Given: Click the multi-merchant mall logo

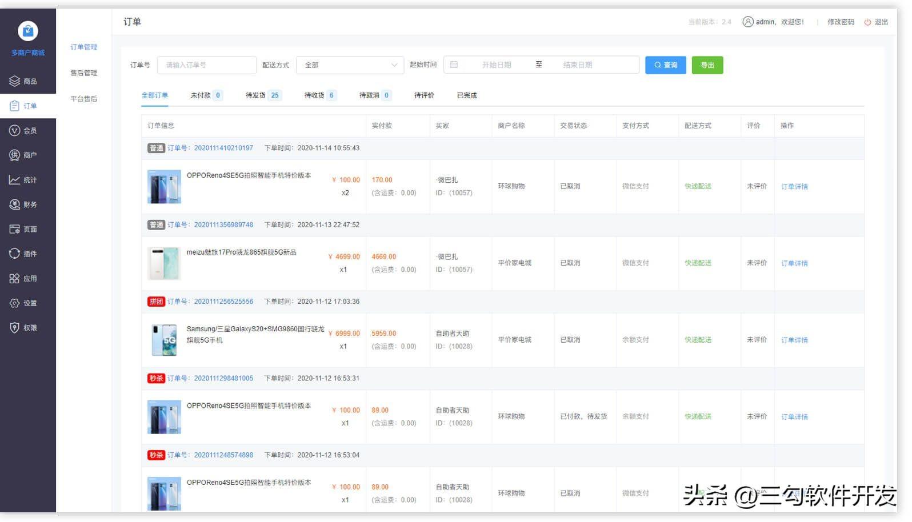Looking at the screenshot, I should pos(28,31).
